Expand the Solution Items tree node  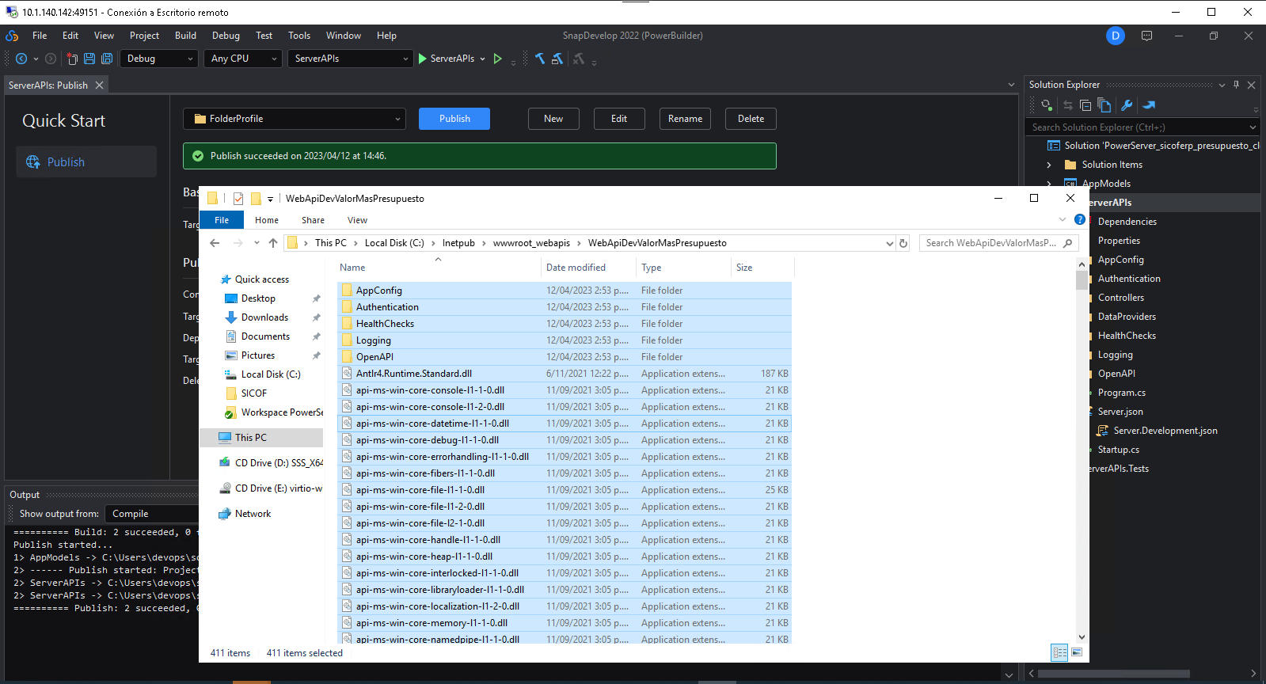[1049, 165]
